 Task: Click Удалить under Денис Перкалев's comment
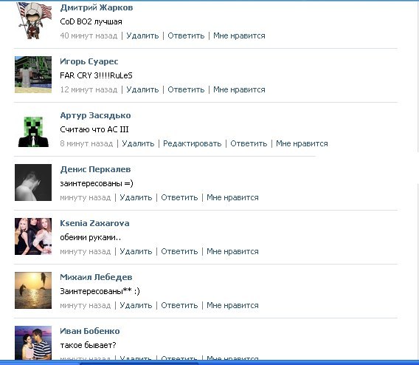click(x=136, y=197)
